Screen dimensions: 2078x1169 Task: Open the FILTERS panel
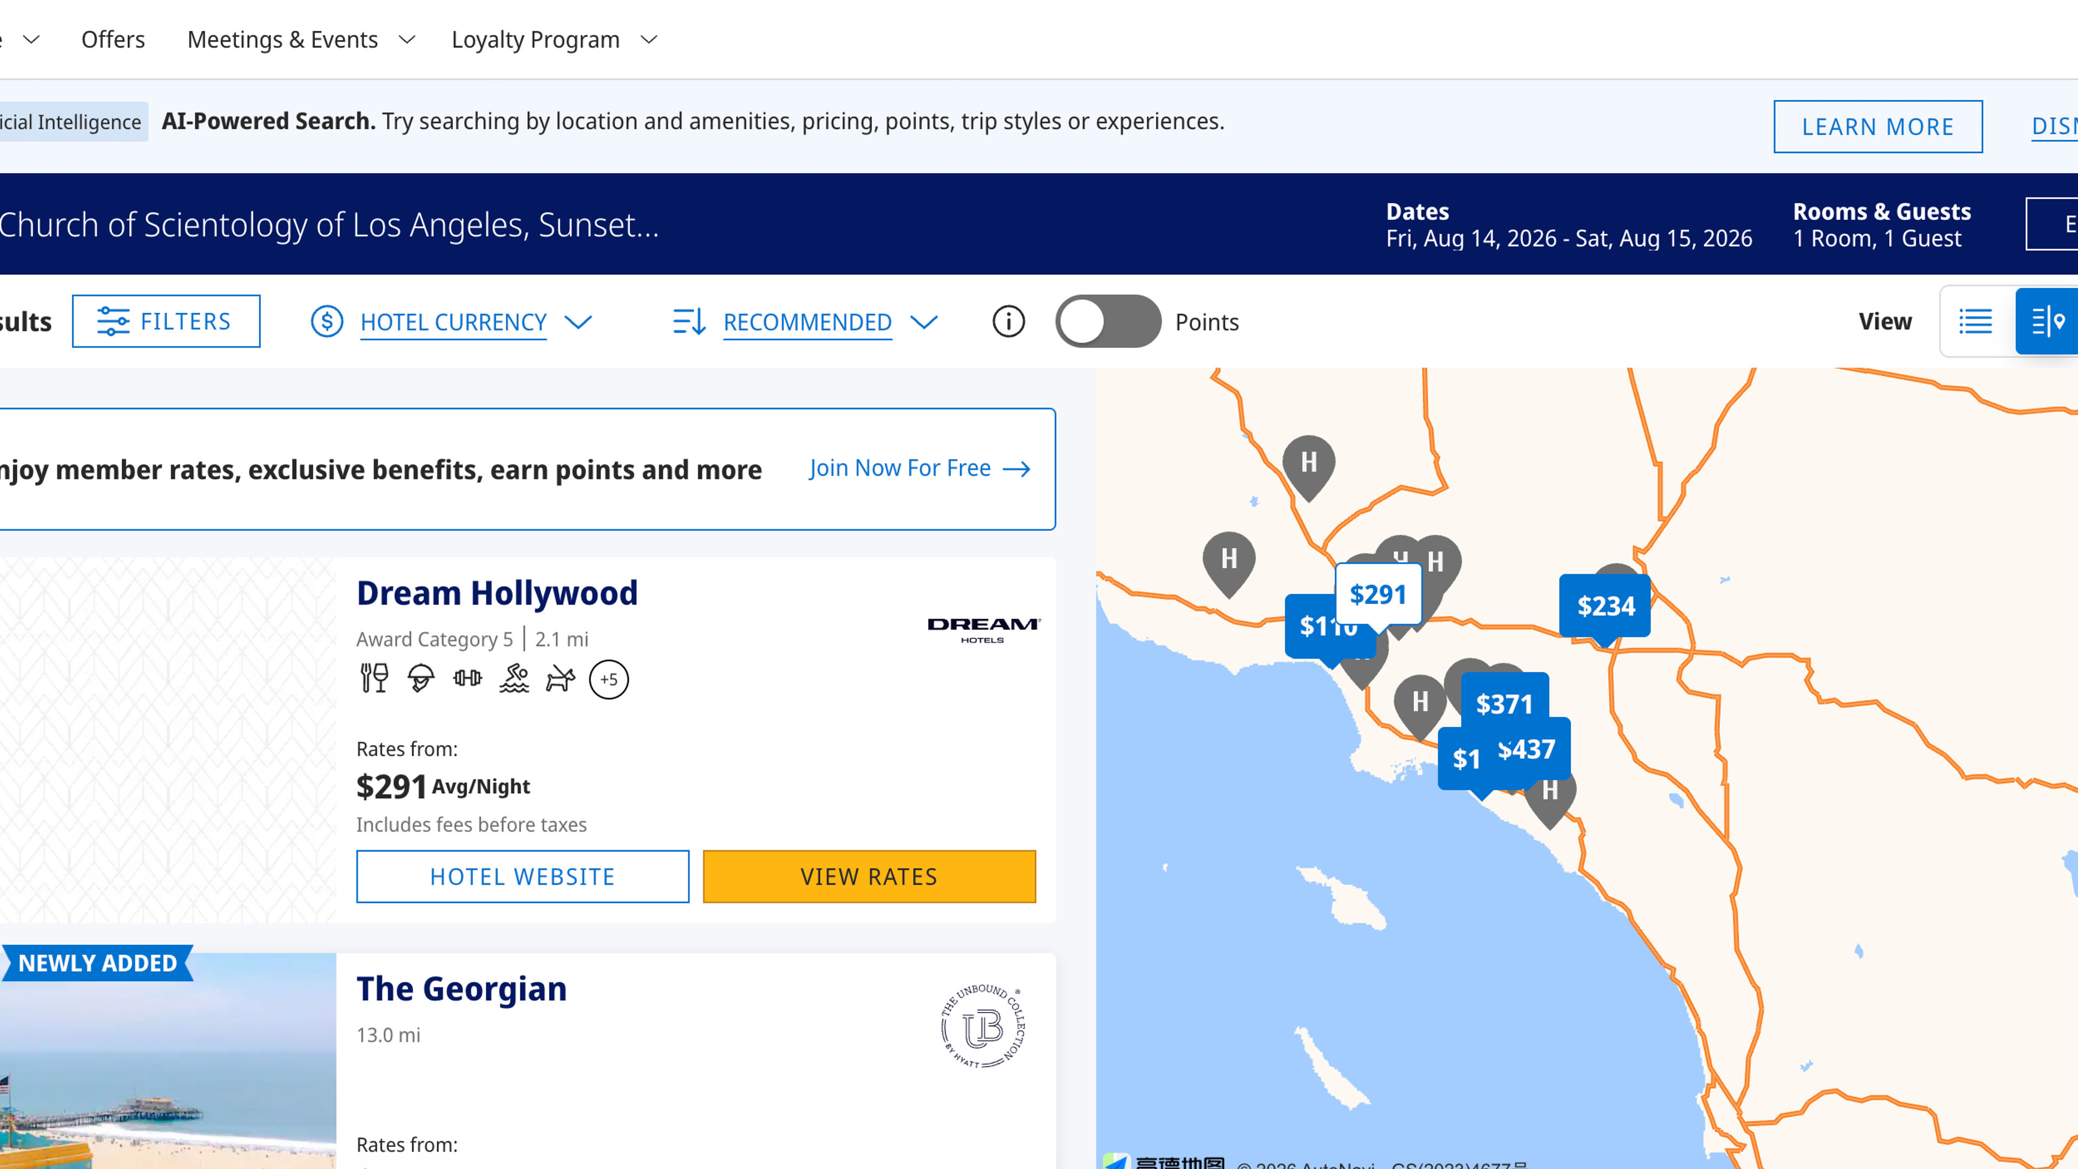[x=166, y=321]
